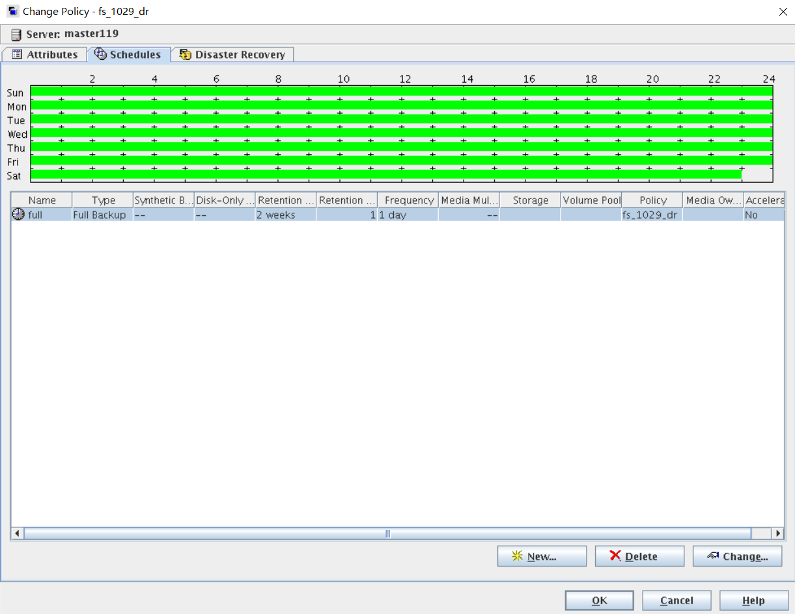Click the application icon in the title bar

pos(12,12)
